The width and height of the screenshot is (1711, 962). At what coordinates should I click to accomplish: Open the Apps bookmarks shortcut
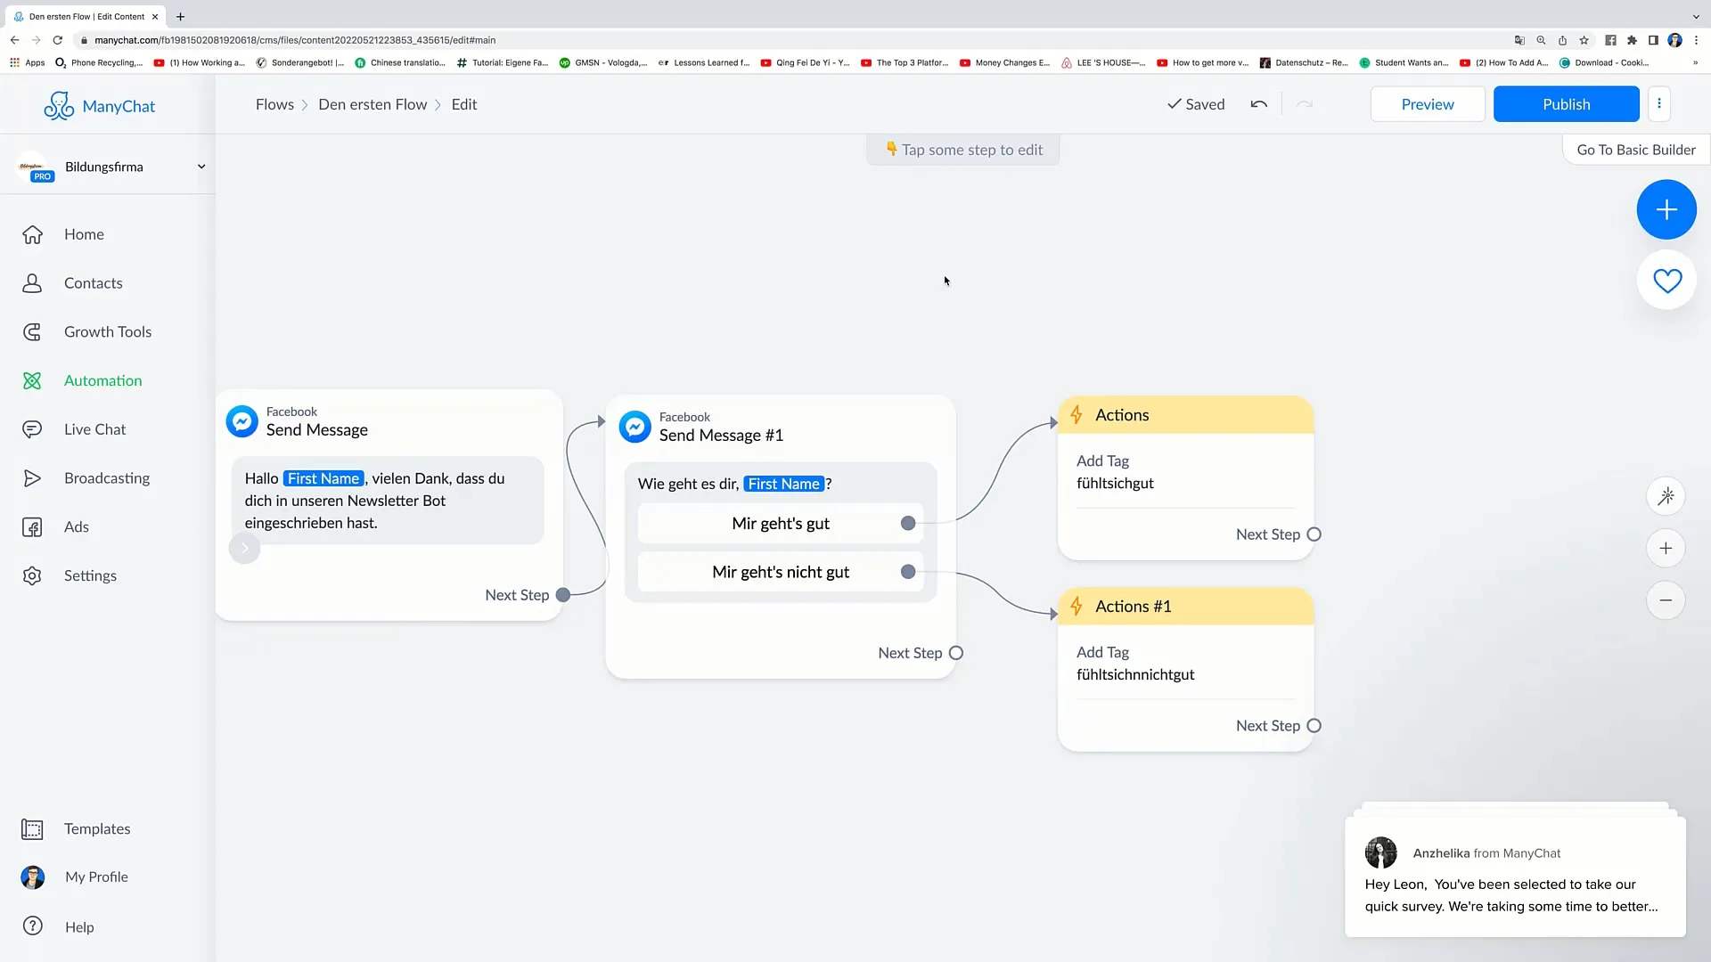click(x=27, y=63)
